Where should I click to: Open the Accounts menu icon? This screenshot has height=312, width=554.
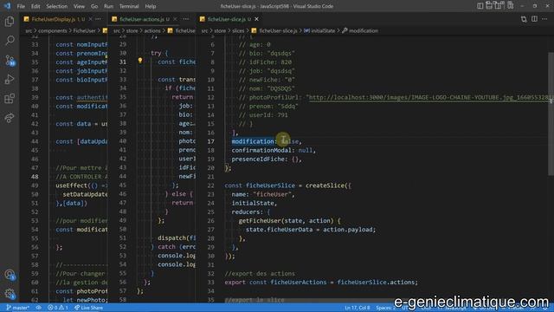(10, 275)
